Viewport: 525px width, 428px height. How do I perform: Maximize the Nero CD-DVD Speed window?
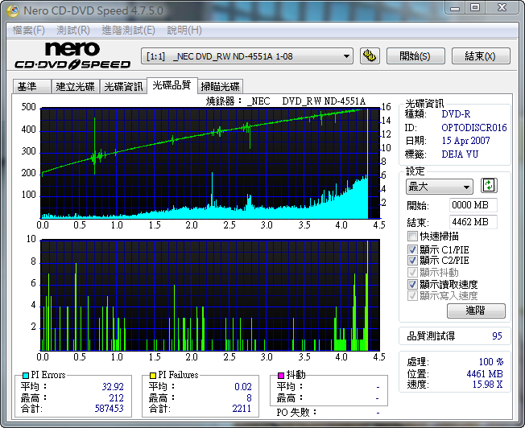point(475,7)
